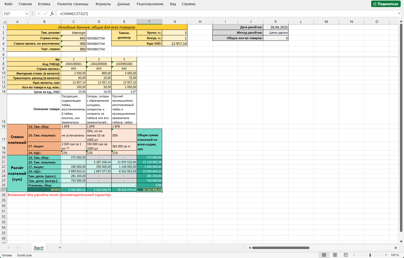Open the Разметка страницы tab

click(73, 4)
